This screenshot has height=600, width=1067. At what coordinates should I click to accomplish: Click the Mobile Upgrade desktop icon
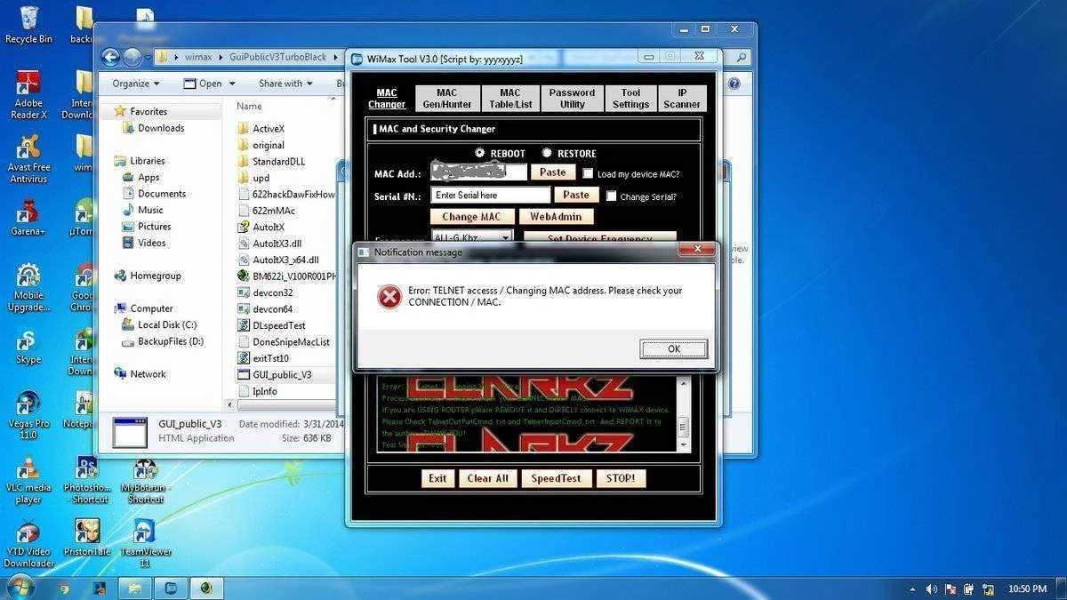(28, 286)
